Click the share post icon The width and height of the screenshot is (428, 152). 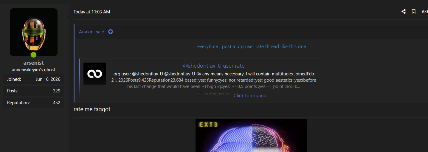click(x=404, y=12)
